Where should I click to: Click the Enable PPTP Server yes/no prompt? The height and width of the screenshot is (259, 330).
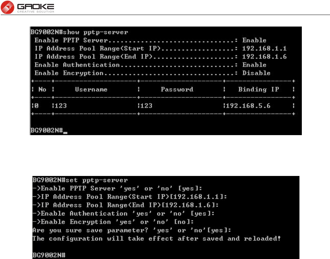coord(117,188)
